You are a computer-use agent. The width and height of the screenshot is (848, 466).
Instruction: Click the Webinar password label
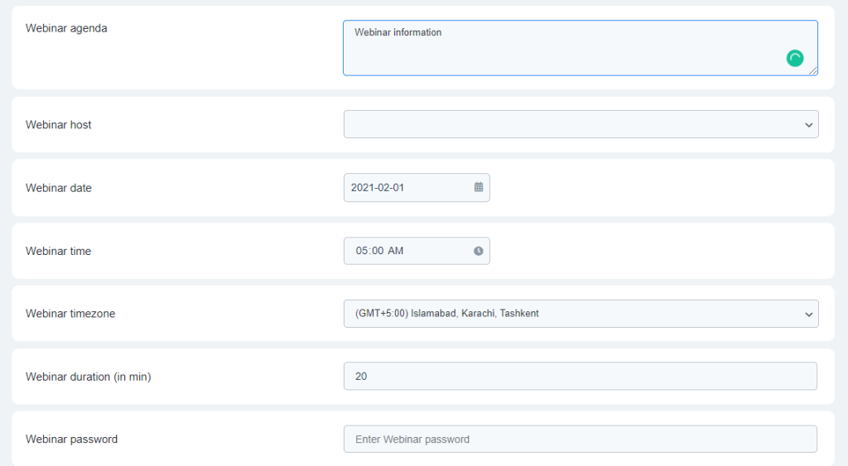(72, 440)
